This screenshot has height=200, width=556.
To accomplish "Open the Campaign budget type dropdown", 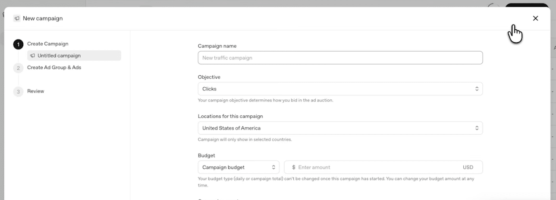I will pos(239,167).
